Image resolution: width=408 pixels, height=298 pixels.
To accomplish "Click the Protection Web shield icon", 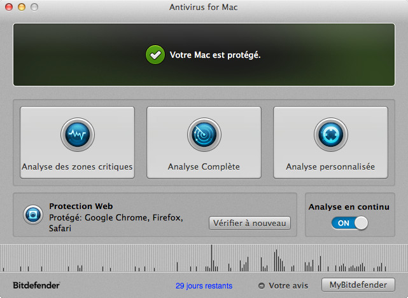I will (x=33, y=215).
